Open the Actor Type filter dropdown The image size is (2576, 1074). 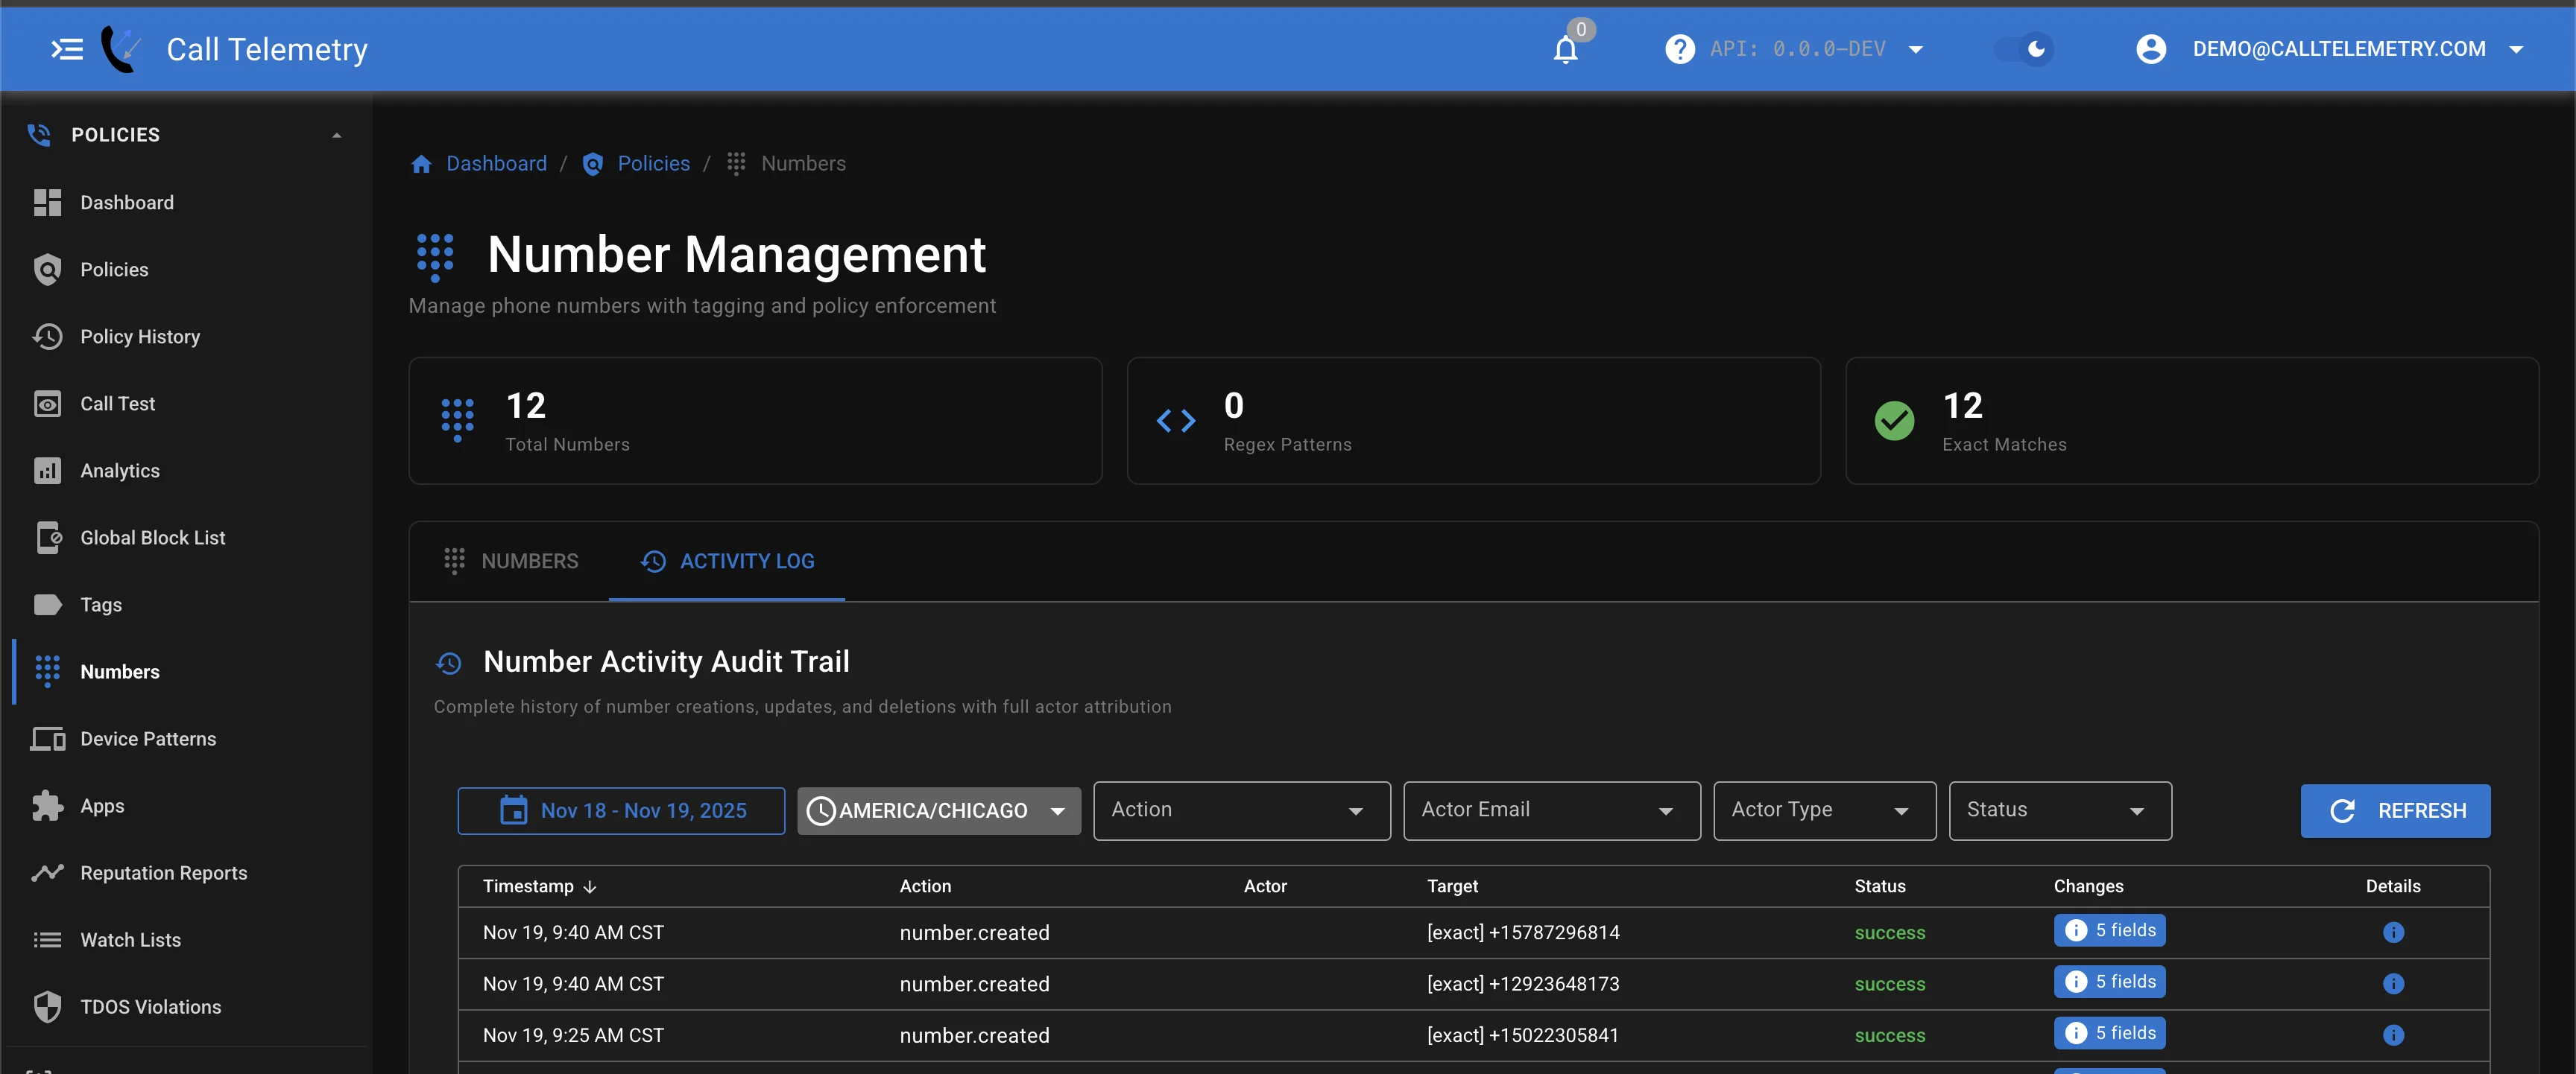coord(1824,810)
